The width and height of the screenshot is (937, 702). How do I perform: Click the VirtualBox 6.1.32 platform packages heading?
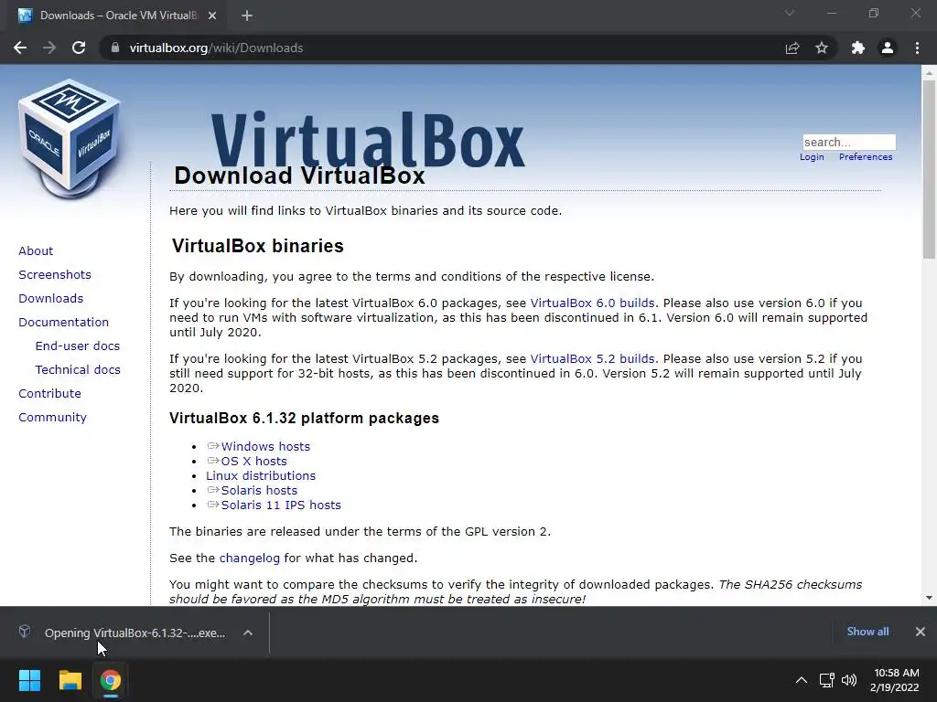[304, 418]
